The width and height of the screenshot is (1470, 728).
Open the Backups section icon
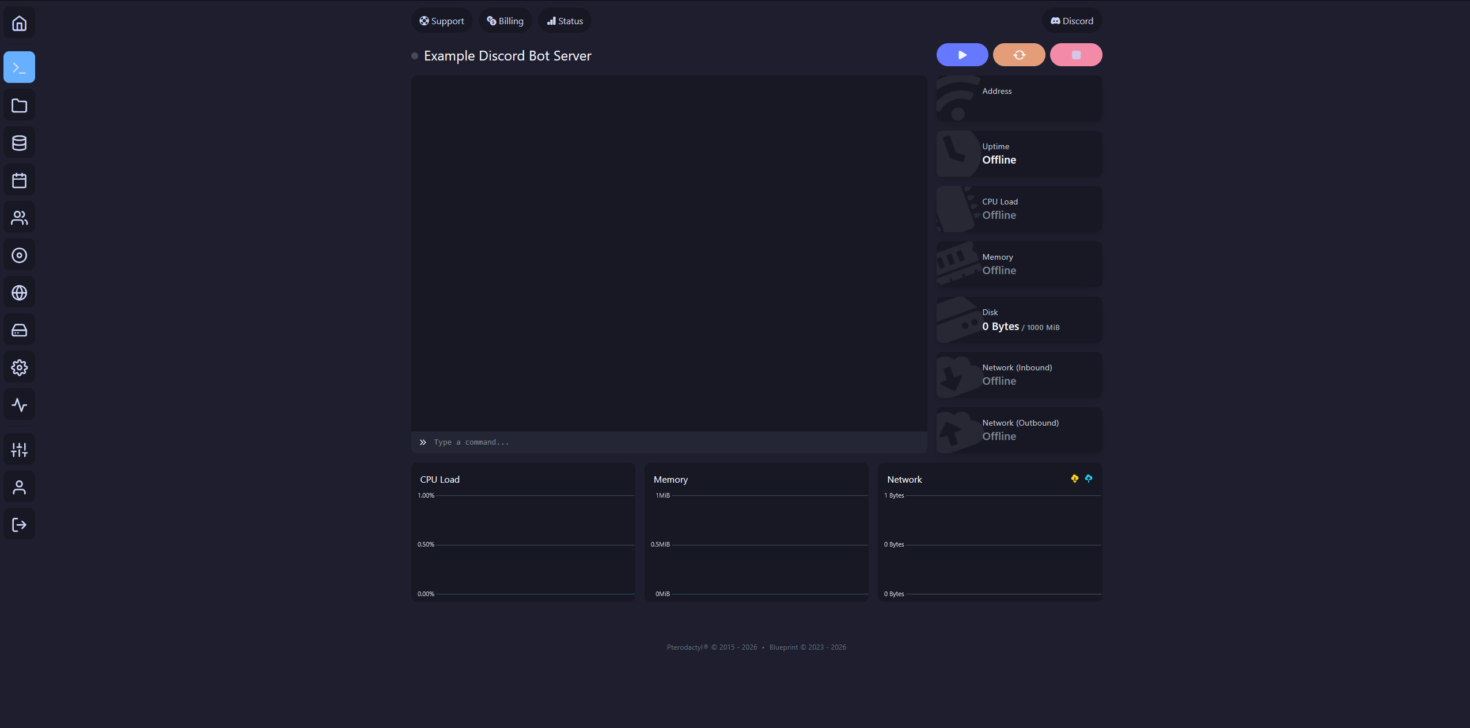(19, 255)
